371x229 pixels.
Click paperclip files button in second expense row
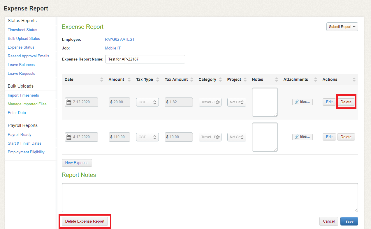302,137
